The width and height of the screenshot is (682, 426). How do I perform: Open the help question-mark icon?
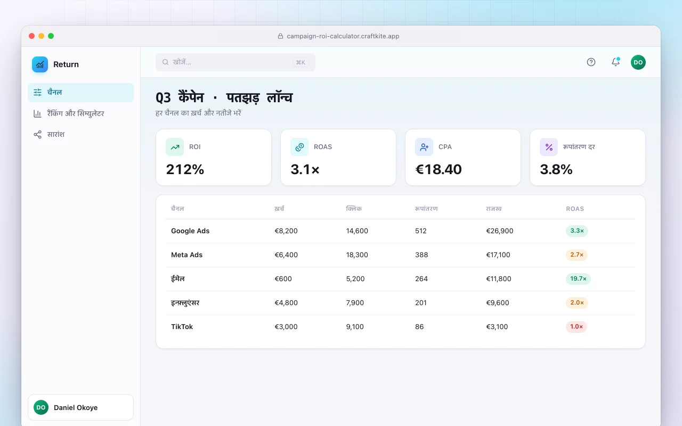click(591, 62)
